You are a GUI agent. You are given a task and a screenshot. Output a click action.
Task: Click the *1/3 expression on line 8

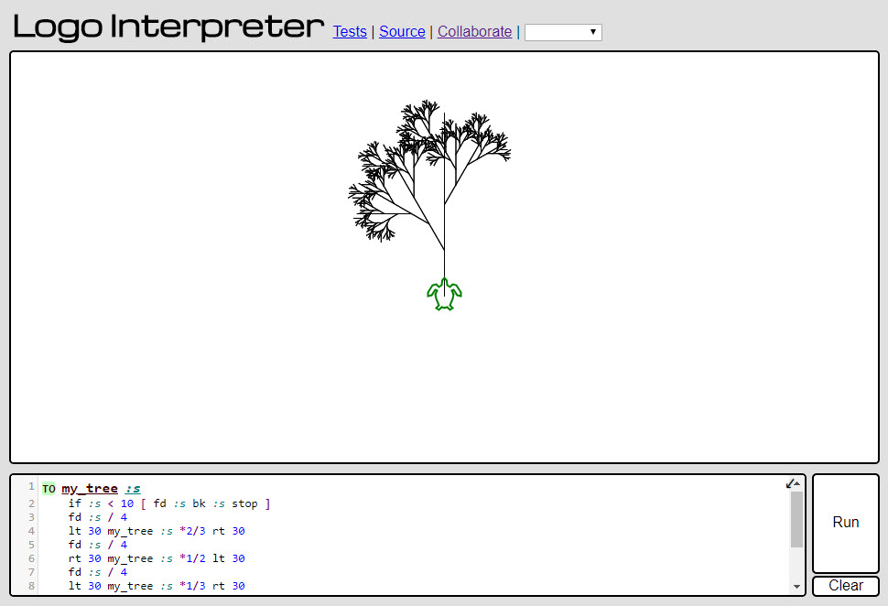point(192,586)
